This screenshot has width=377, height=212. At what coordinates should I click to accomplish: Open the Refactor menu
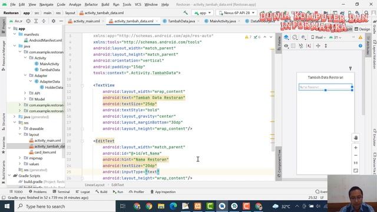coord(91,5)
